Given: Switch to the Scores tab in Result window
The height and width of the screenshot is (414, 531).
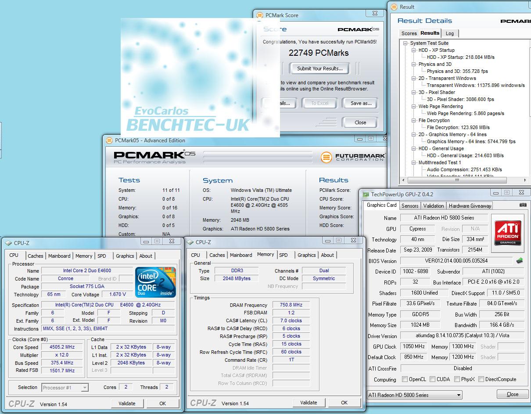Looking at the screenshot, I should pos(409,33).
